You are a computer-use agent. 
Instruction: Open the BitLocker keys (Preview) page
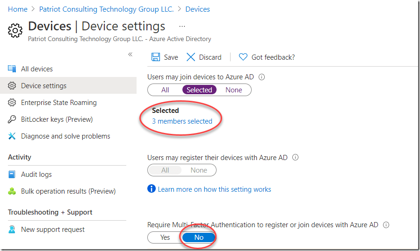pos(57,119)
